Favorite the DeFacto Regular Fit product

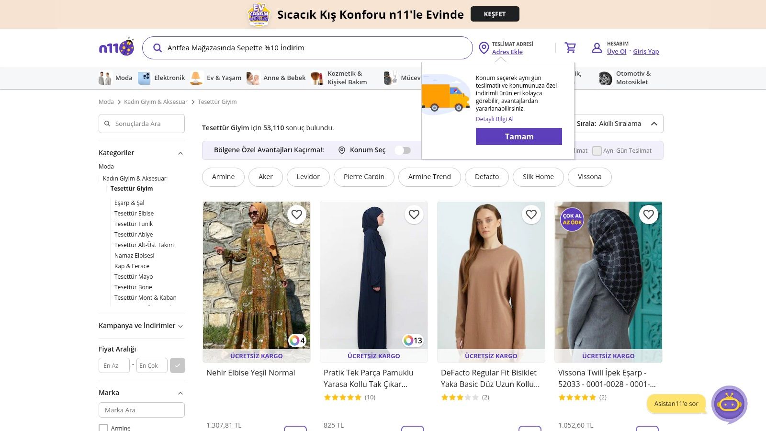point(531,215)
